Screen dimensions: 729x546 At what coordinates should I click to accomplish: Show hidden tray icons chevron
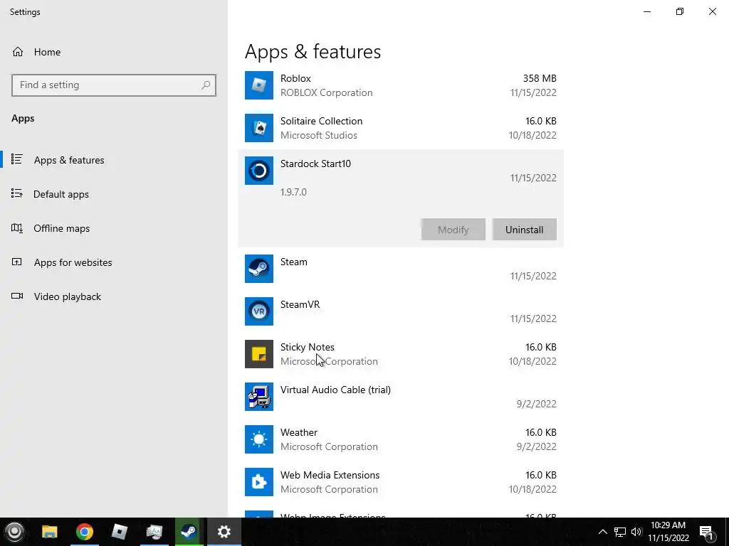click(x=602, y=532)
